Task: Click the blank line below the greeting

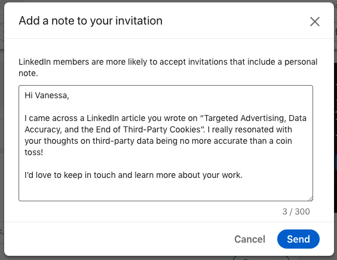Action: (166, 107)
